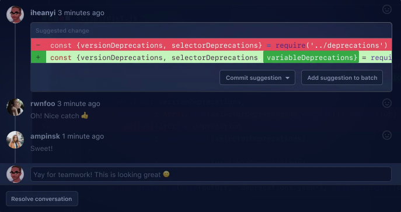Click the thumbs up emoji in rwnfoo's comment

click(x=85, y=115)
